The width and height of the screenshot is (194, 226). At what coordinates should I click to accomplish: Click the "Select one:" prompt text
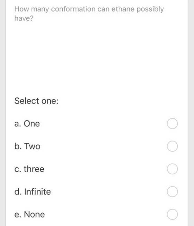(x=36, y=101)
